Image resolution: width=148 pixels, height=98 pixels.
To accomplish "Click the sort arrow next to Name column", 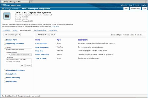I will [x=41, y=40].
